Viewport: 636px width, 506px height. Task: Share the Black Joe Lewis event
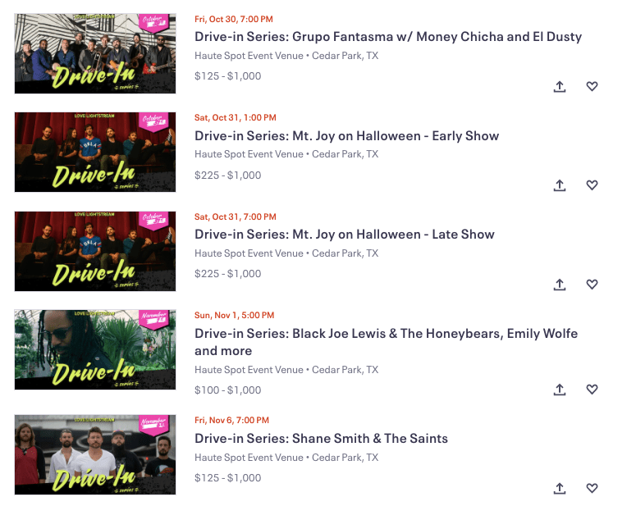[x=560, y=390]
